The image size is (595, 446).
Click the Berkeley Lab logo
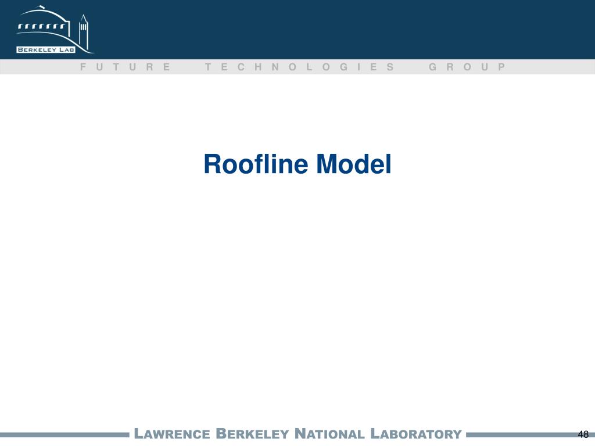[x=55, y=30]
